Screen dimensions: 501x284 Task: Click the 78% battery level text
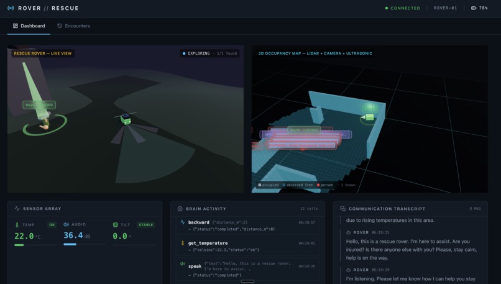pyautogui.click(x=483, y=8)
